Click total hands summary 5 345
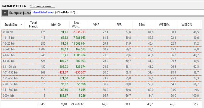Image resolution: width=204 pixels, height=108 pixels. tap(41, 104)
